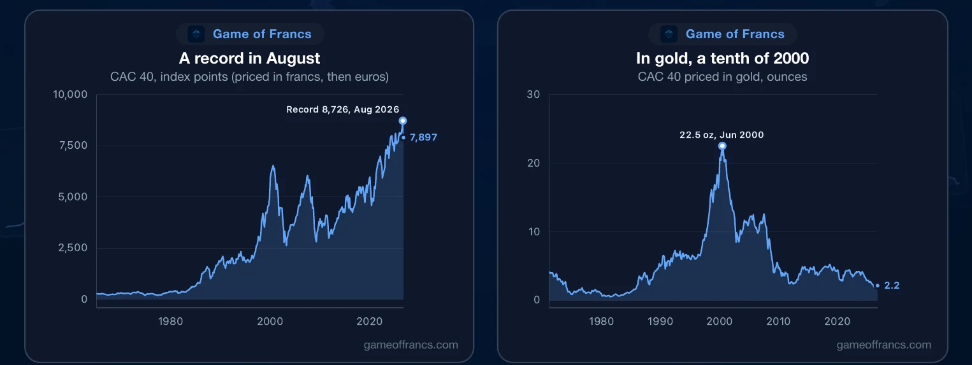972x365 pixels.
Task: Visit gameofrancs.com link under right chart
Action: (x=883, y=345)
